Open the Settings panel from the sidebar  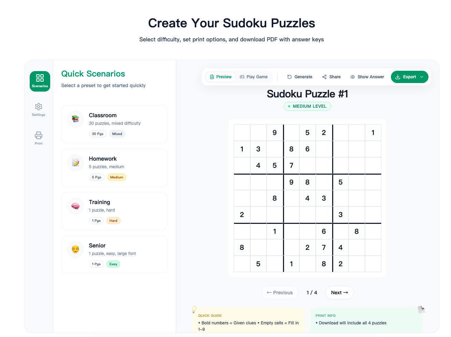[x=38, y=109]
